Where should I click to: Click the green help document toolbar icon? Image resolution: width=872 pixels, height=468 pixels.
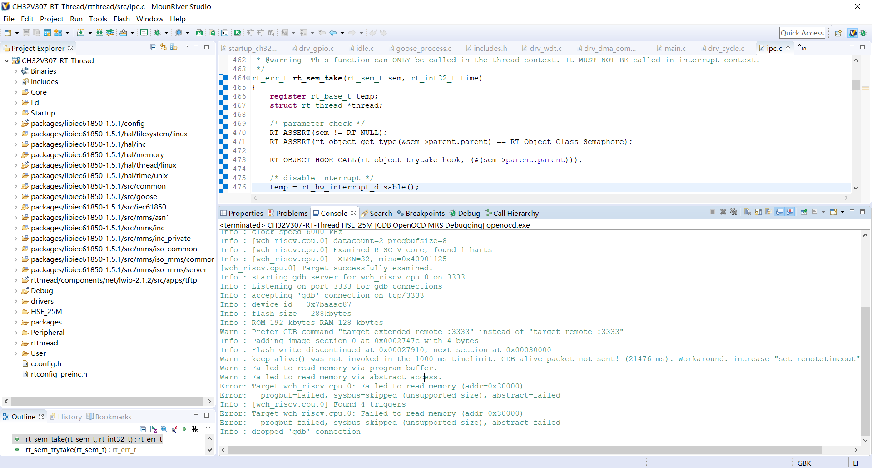tap(212, 33)
